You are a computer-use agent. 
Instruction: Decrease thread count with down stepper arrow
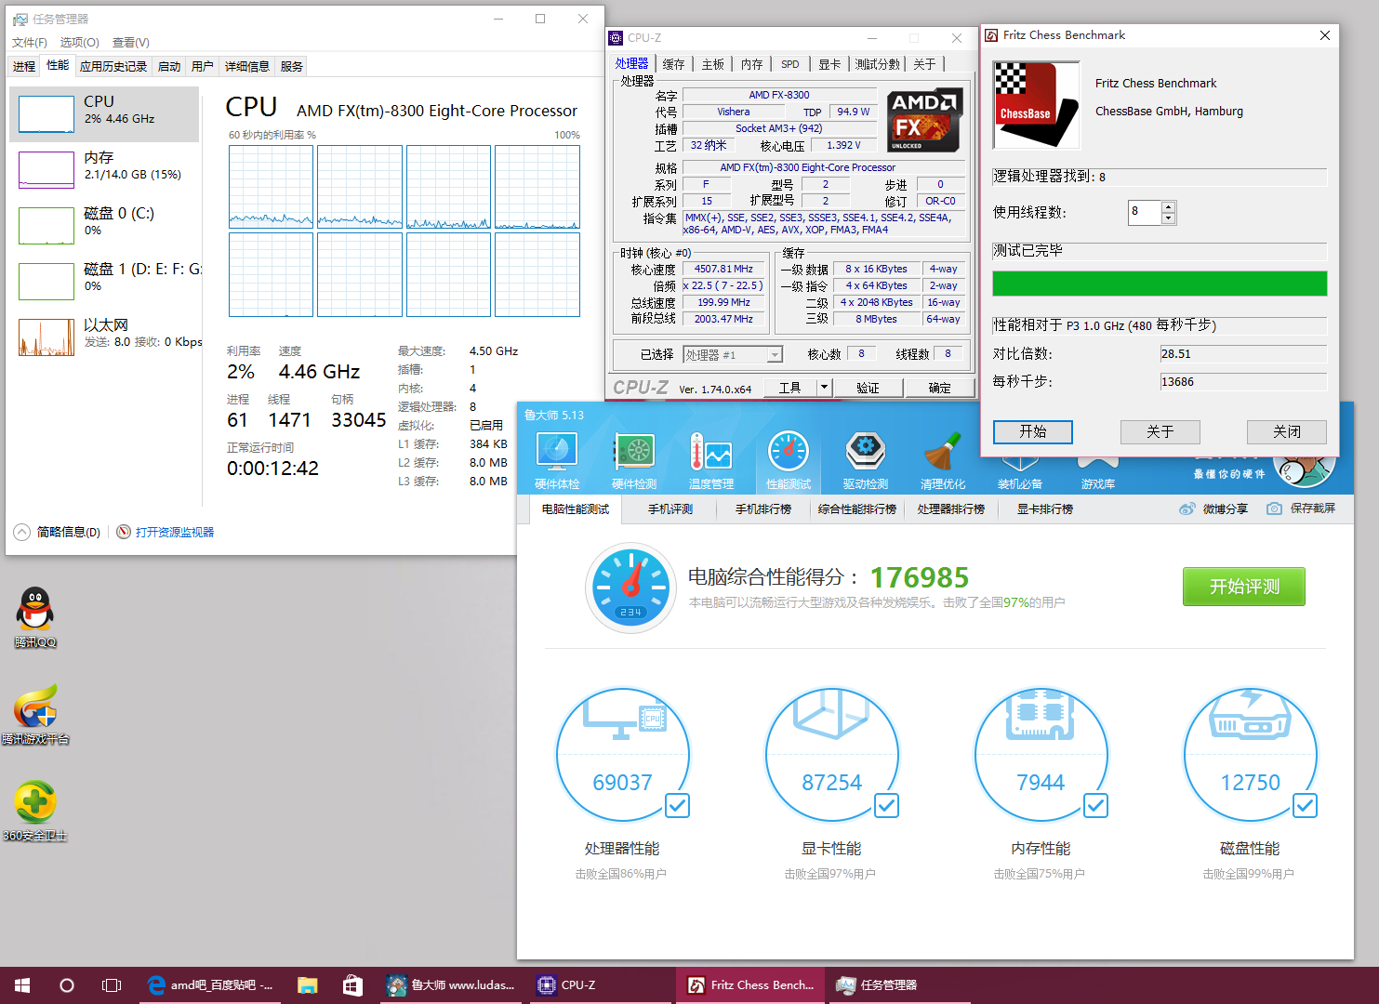pyautogui.click(x=1169, y=218)
